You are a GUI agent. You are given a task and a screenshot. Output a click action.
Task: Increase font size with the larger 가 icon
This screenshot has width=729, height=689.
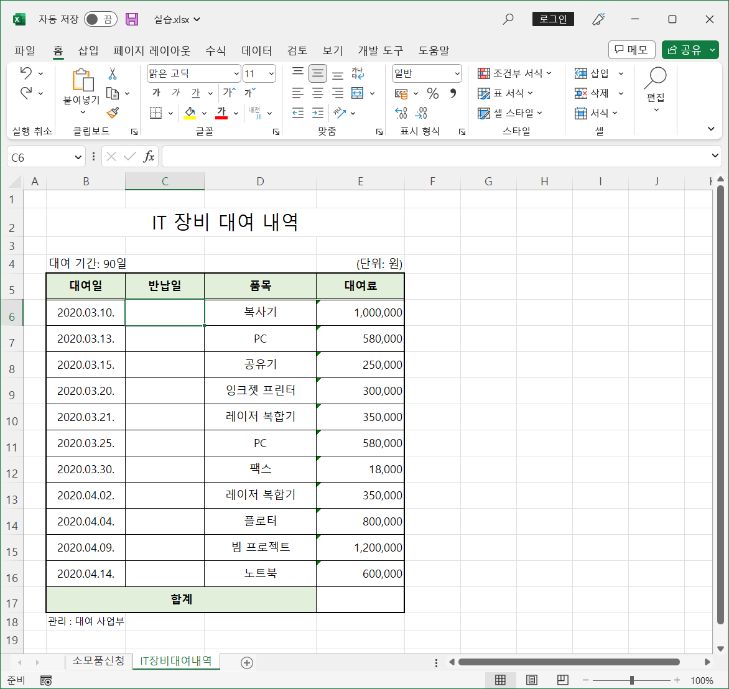229,93
